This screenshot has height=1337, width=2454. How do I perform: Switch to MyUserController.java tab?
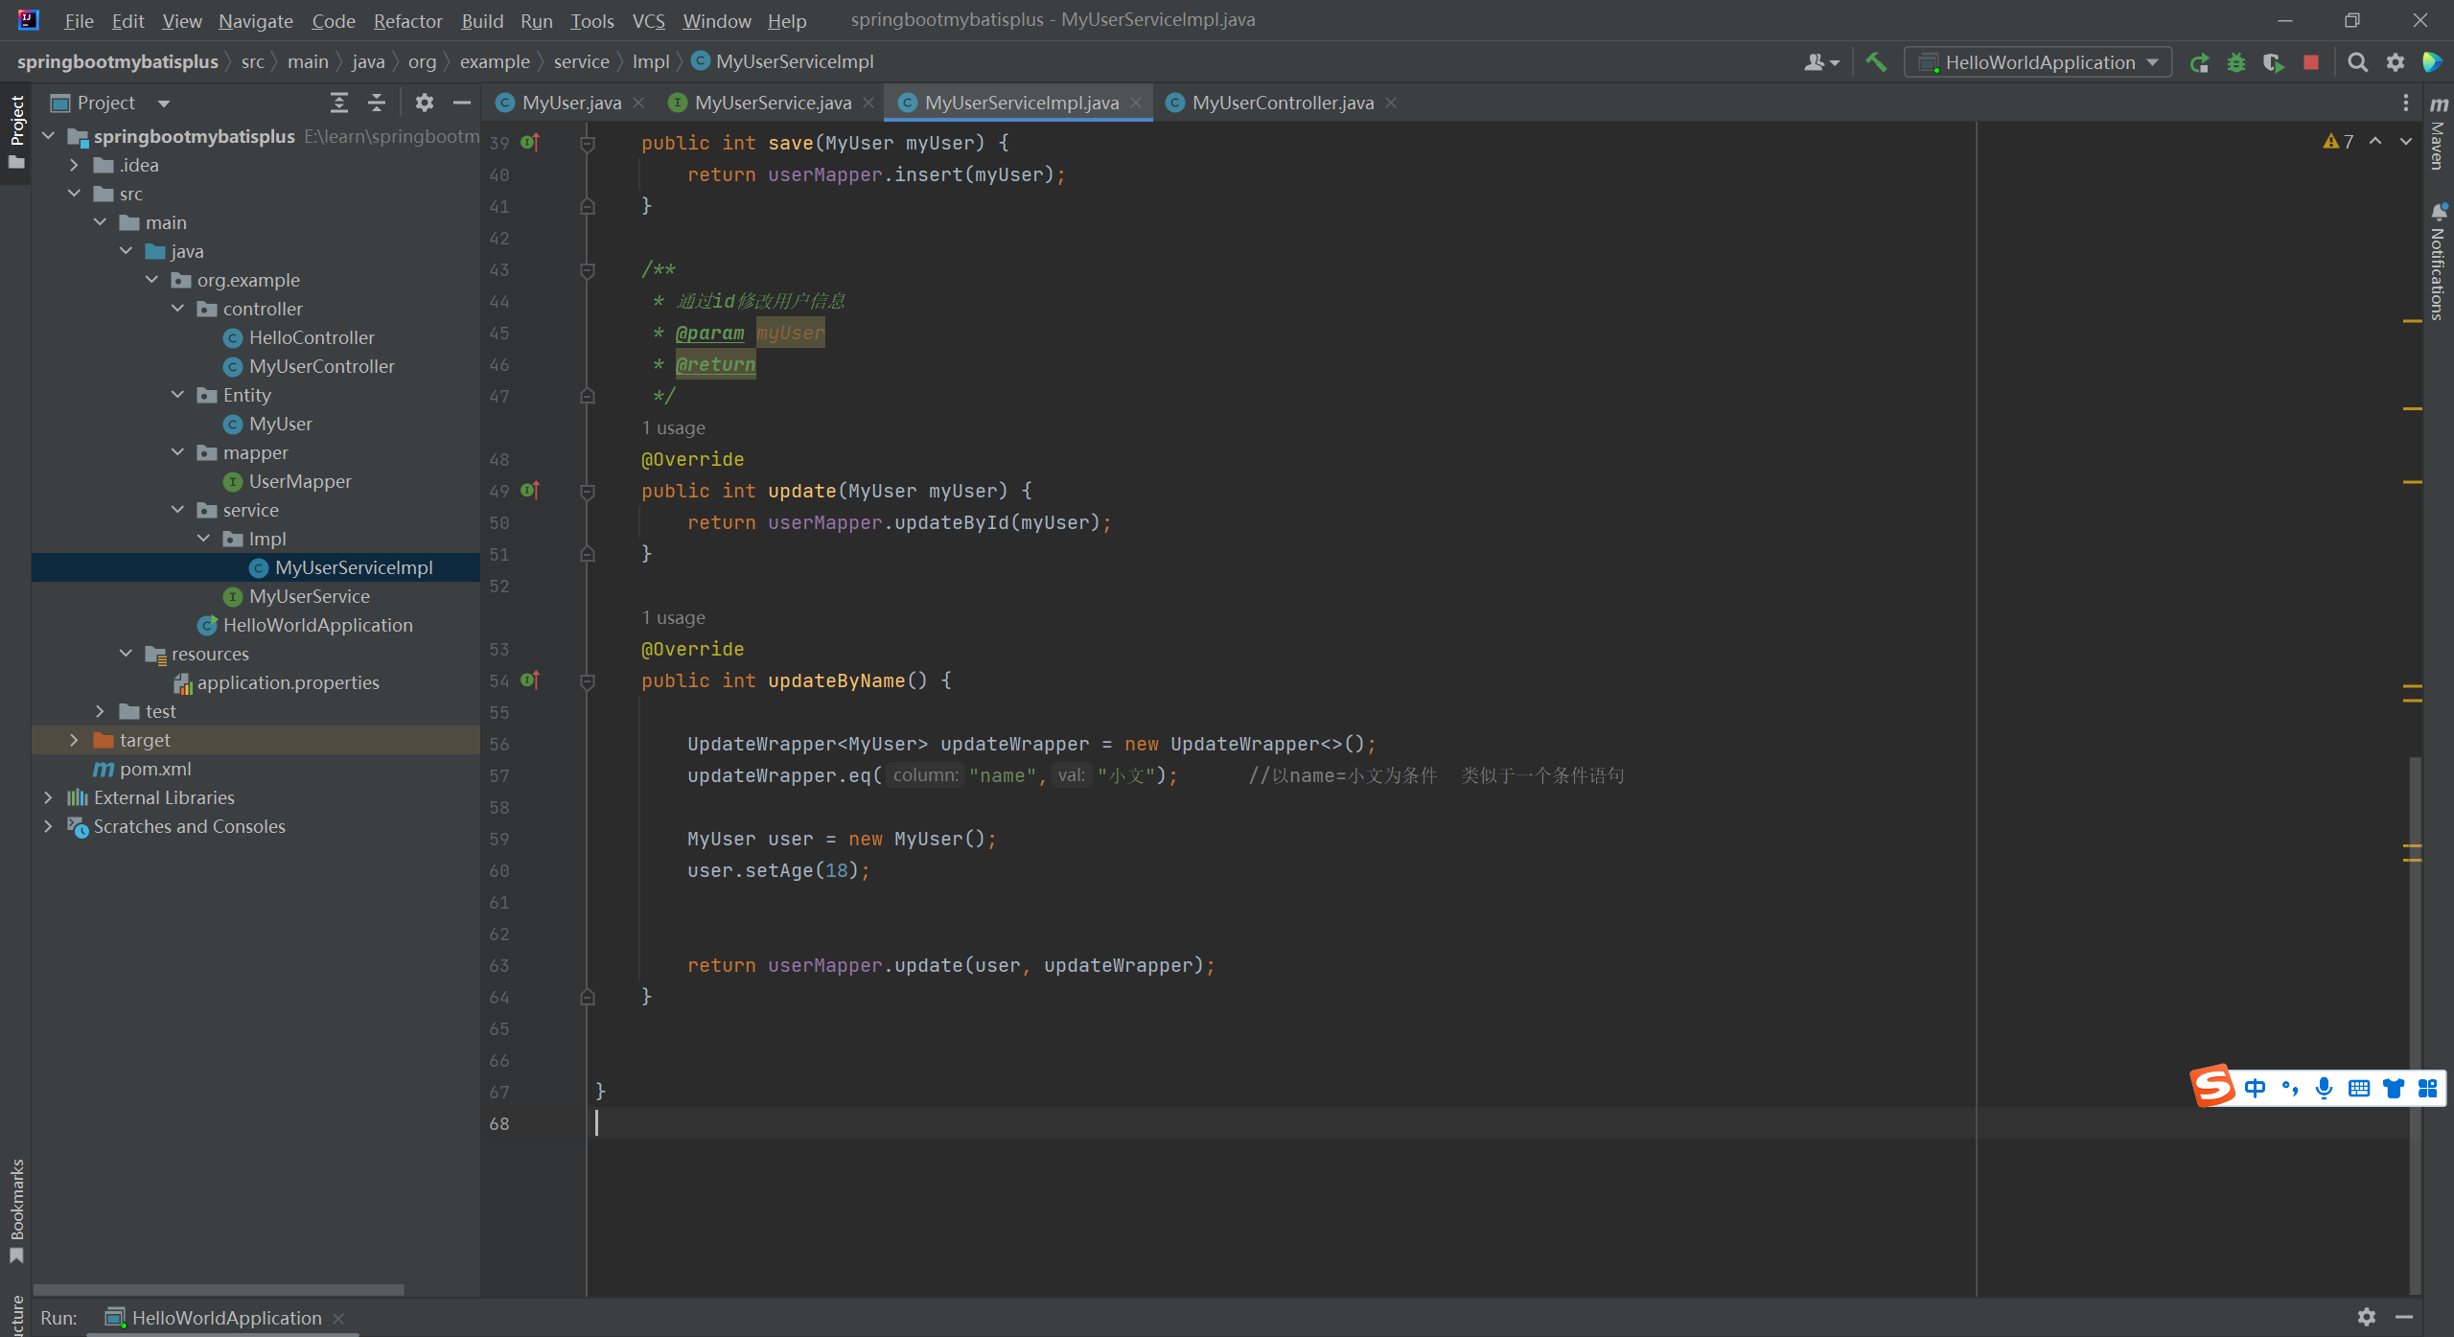point(1282,103)
